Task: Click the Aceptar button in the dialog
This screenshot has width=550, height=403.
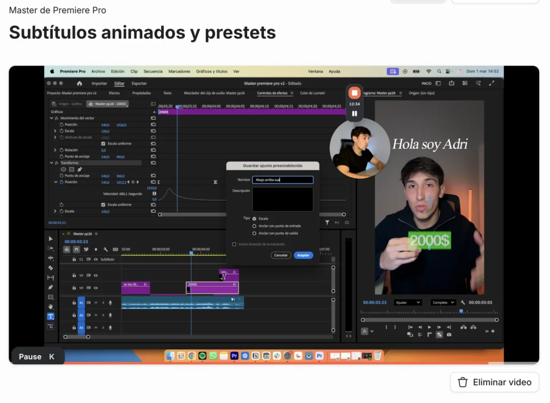Action: click(303, 255)
